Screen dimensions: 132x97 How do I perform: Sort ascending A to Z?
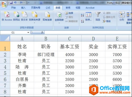pyautogui.click(x=82, y=15)
